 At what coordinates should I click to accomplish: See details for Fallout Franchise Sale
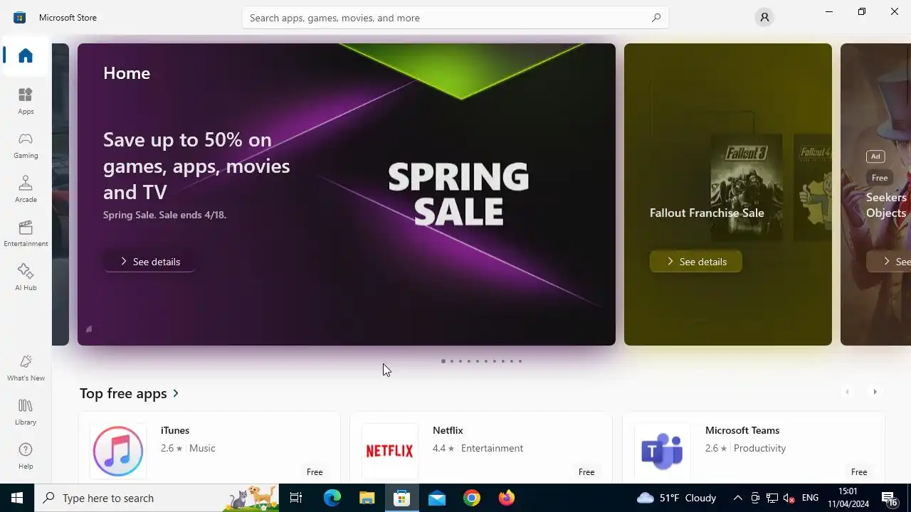tap(695, 262)
